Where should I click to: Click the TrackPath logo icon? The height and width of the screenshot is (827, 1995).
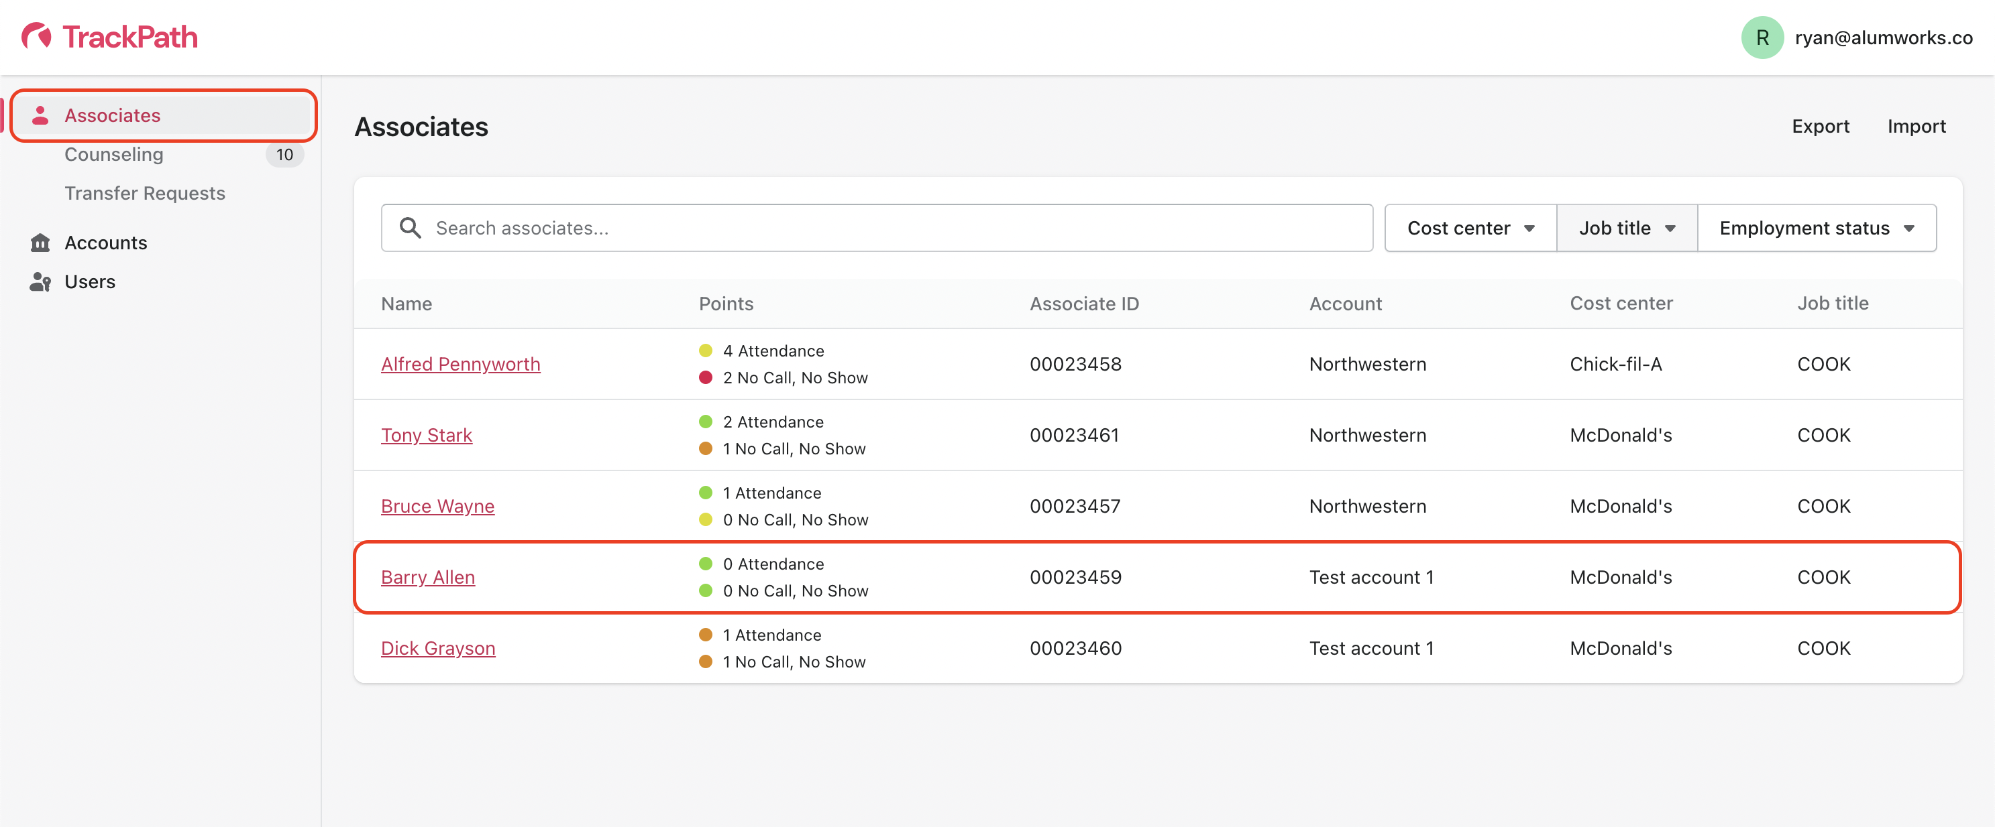click(x=36, y=36)
